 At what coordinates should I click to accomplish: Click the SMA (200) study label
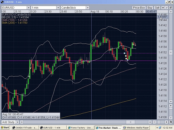click(14, 23)
